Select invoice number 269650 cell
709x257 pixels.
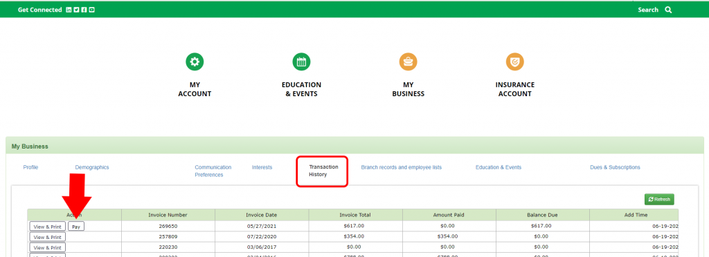click(168, 226)
